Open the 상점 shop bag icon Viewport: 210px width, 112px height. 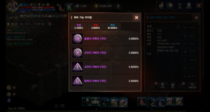click(x=161, y=6)
